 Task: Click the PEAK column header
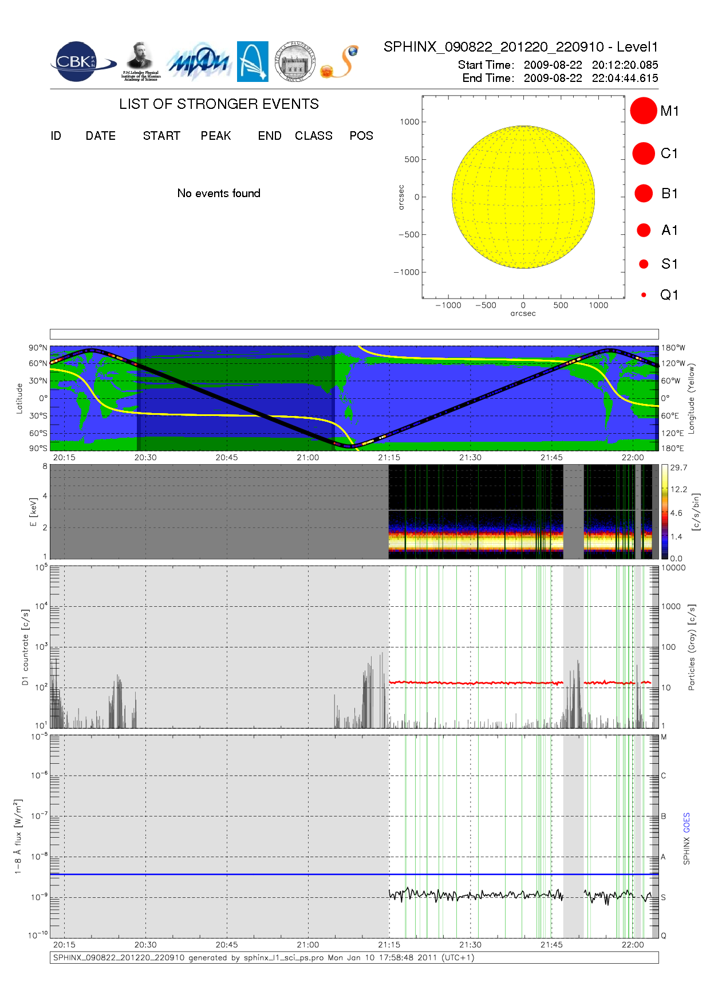coord(216,136)
